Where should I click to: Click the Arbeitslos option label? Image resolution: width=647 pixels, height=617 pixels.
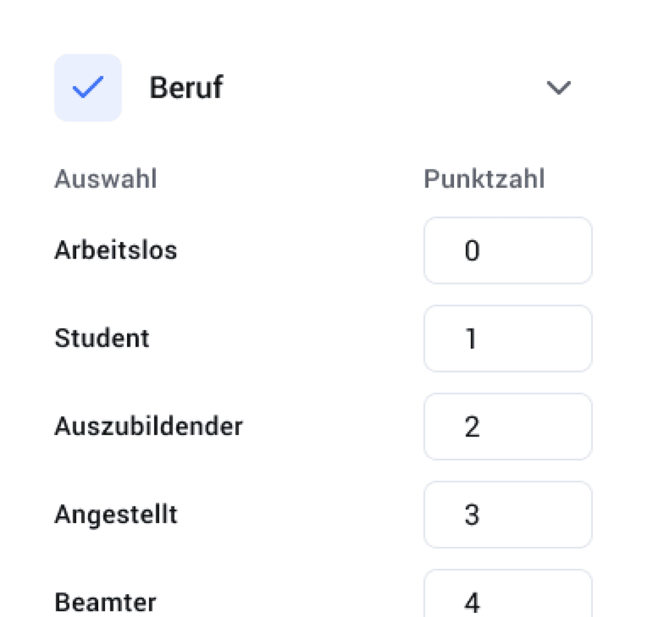pos(116,250)
